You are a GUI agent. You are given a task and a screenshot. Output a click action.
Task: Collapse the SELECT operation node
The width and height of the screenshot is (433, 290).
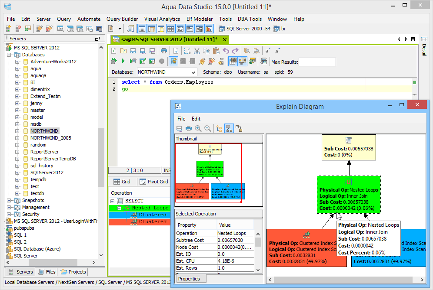point(113,201)
